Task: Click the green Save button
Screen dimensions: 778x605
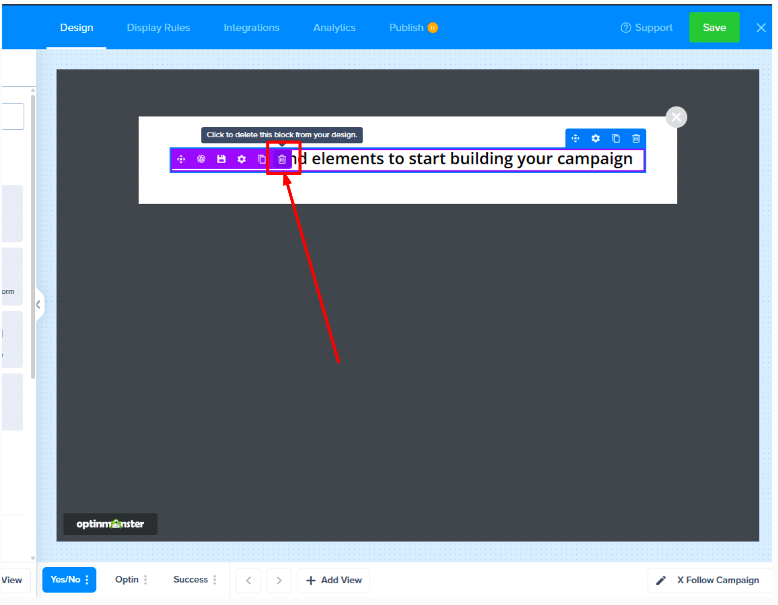Action: pos(714,27)
